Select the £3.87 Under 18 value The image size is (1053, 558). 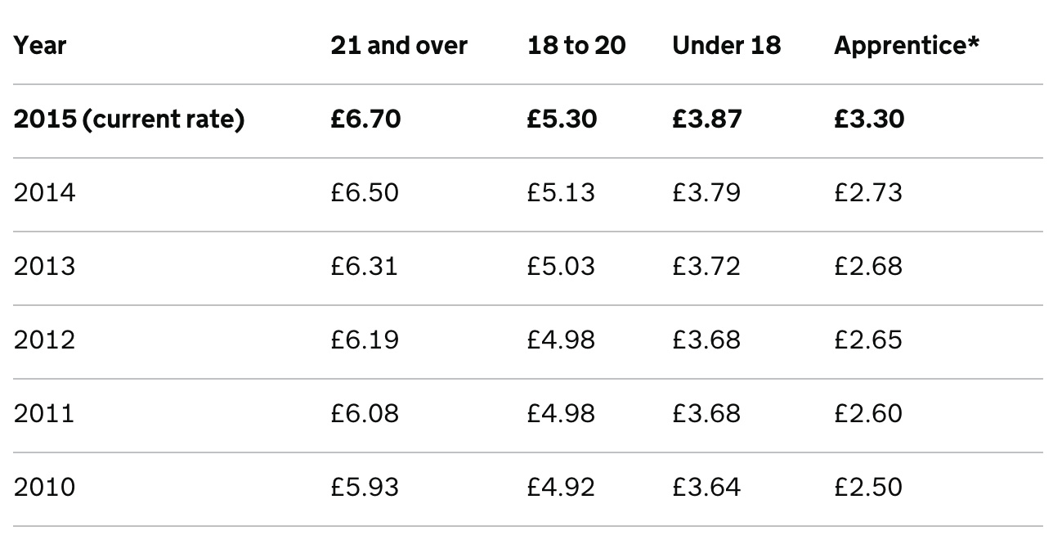(706, 119)
